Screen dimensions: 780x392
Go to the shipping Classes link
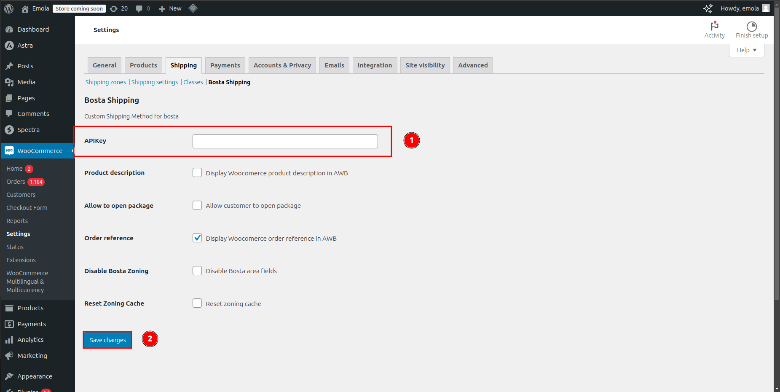point(193,82)
